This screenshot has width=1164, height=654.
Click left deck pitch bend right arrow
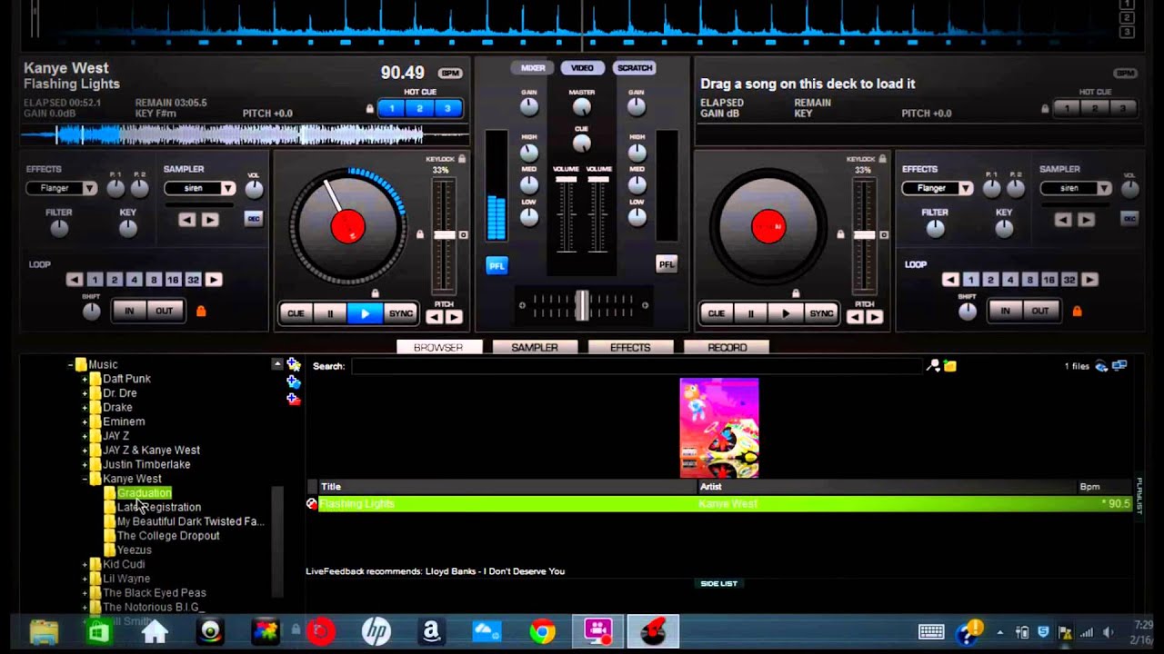(x=454, y=317)
